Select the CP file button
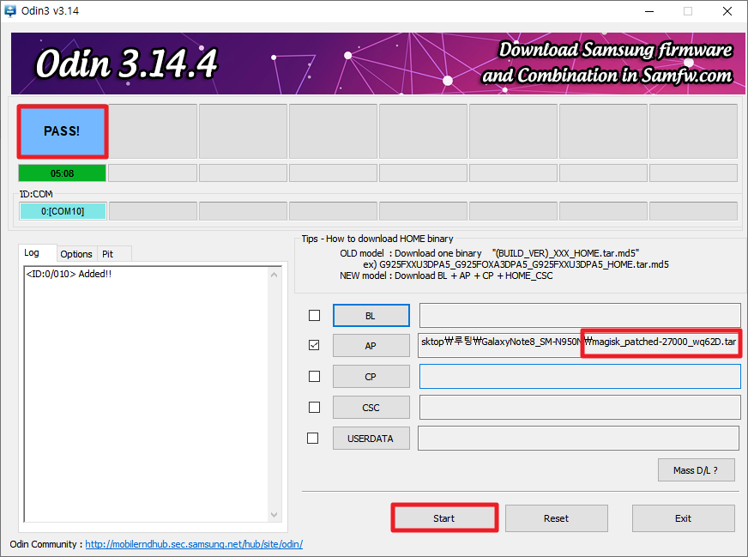The image size is (748, 557). 371,377
